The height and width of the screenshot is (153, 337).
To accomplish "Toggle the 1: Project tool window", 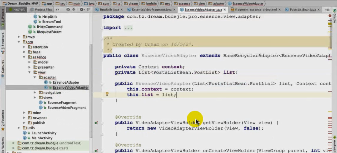I will 3,18.
